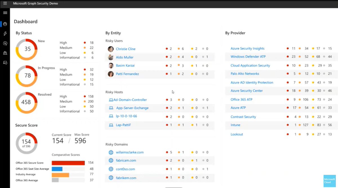Screen dimensions: 338x188
Task: Click the Intune medium alert count 127
Action: (306, 125)
